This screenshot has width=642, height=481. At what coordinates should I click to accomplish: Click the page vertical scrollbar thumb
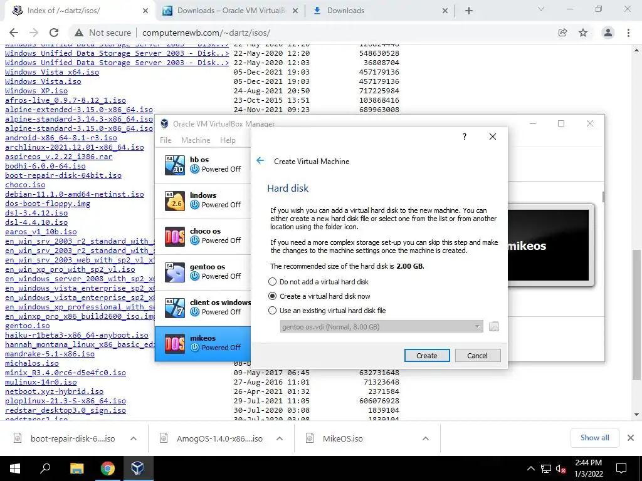636,315
